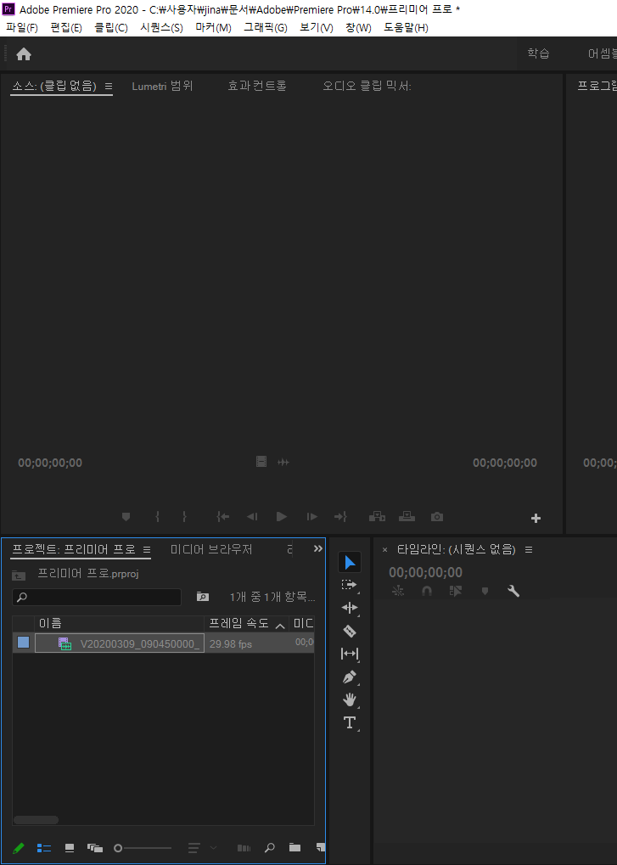The width and height of the screenshot is (617, 865).
Task: Switch Project panel to Icon view
Action: pos(70,848)
